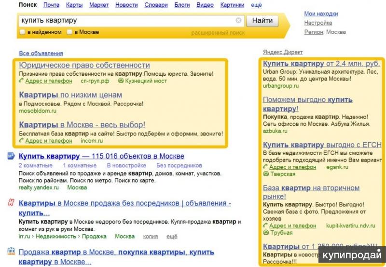Switch to the Блоги service tab
The height and width of the screenshot is (267, 386).
(x=182, y=5)
